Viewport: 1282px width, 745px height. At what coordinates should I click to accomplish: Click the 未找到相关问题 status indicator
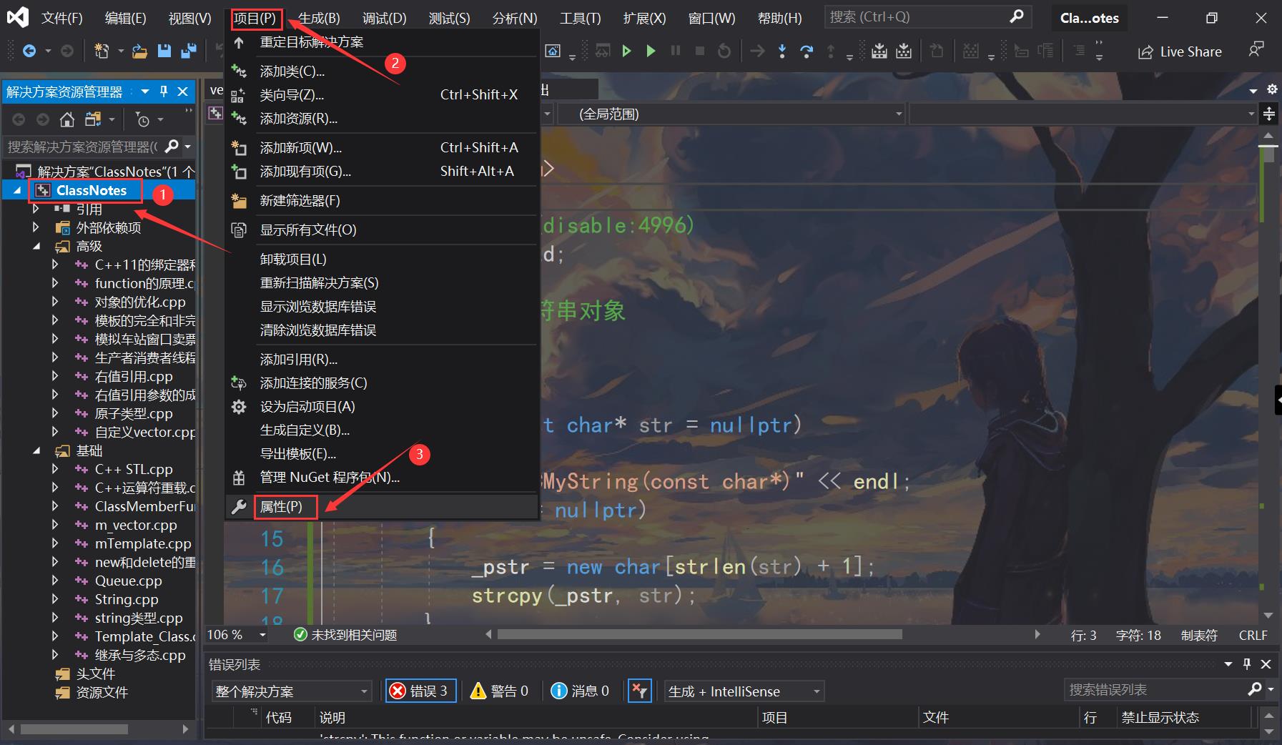click(346, 635)
